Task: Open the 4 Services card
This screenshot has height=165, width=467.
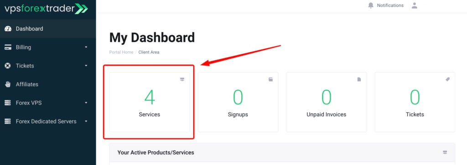Action: (150, 102)
